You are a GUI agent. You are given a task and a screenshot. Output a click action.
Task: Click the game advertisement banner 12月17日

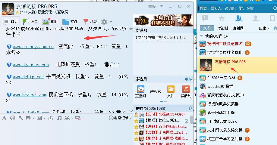(x=163, y=20)
